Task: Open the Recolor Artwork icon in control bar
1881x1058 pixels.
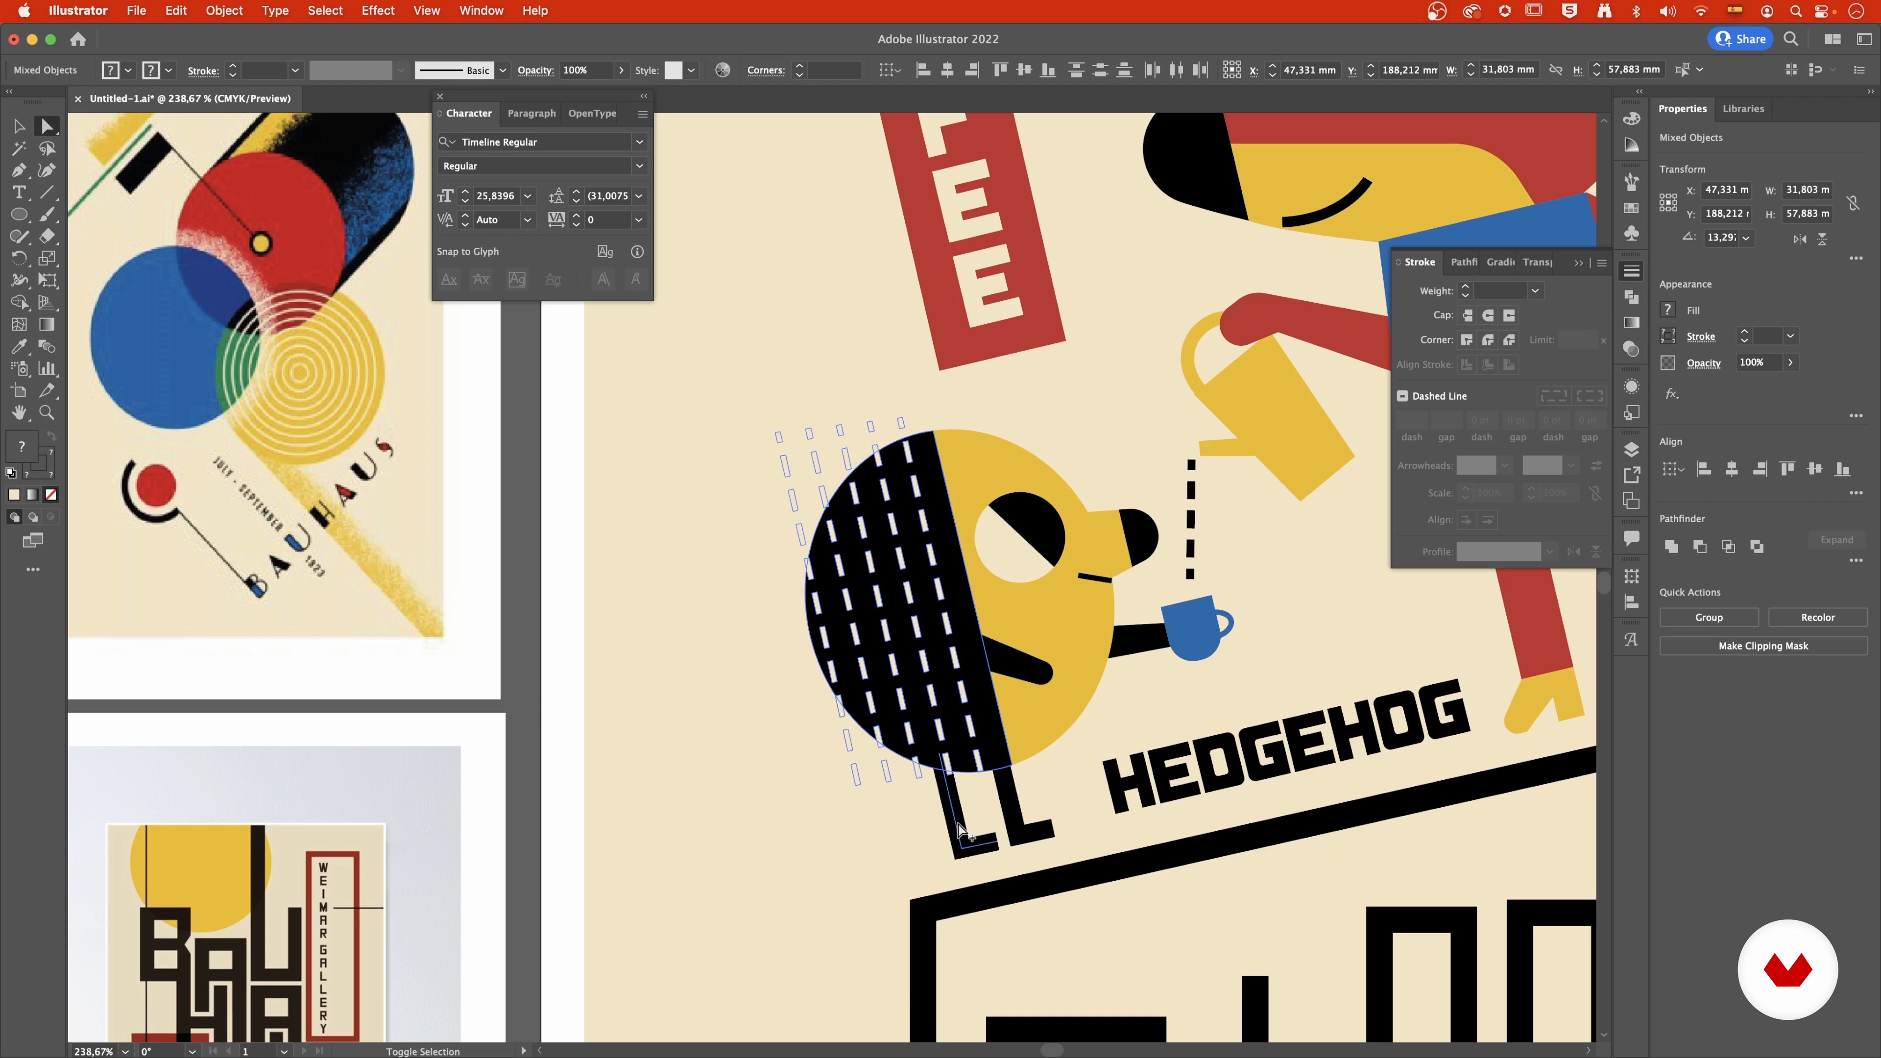Action: click(x=722, y=70)
